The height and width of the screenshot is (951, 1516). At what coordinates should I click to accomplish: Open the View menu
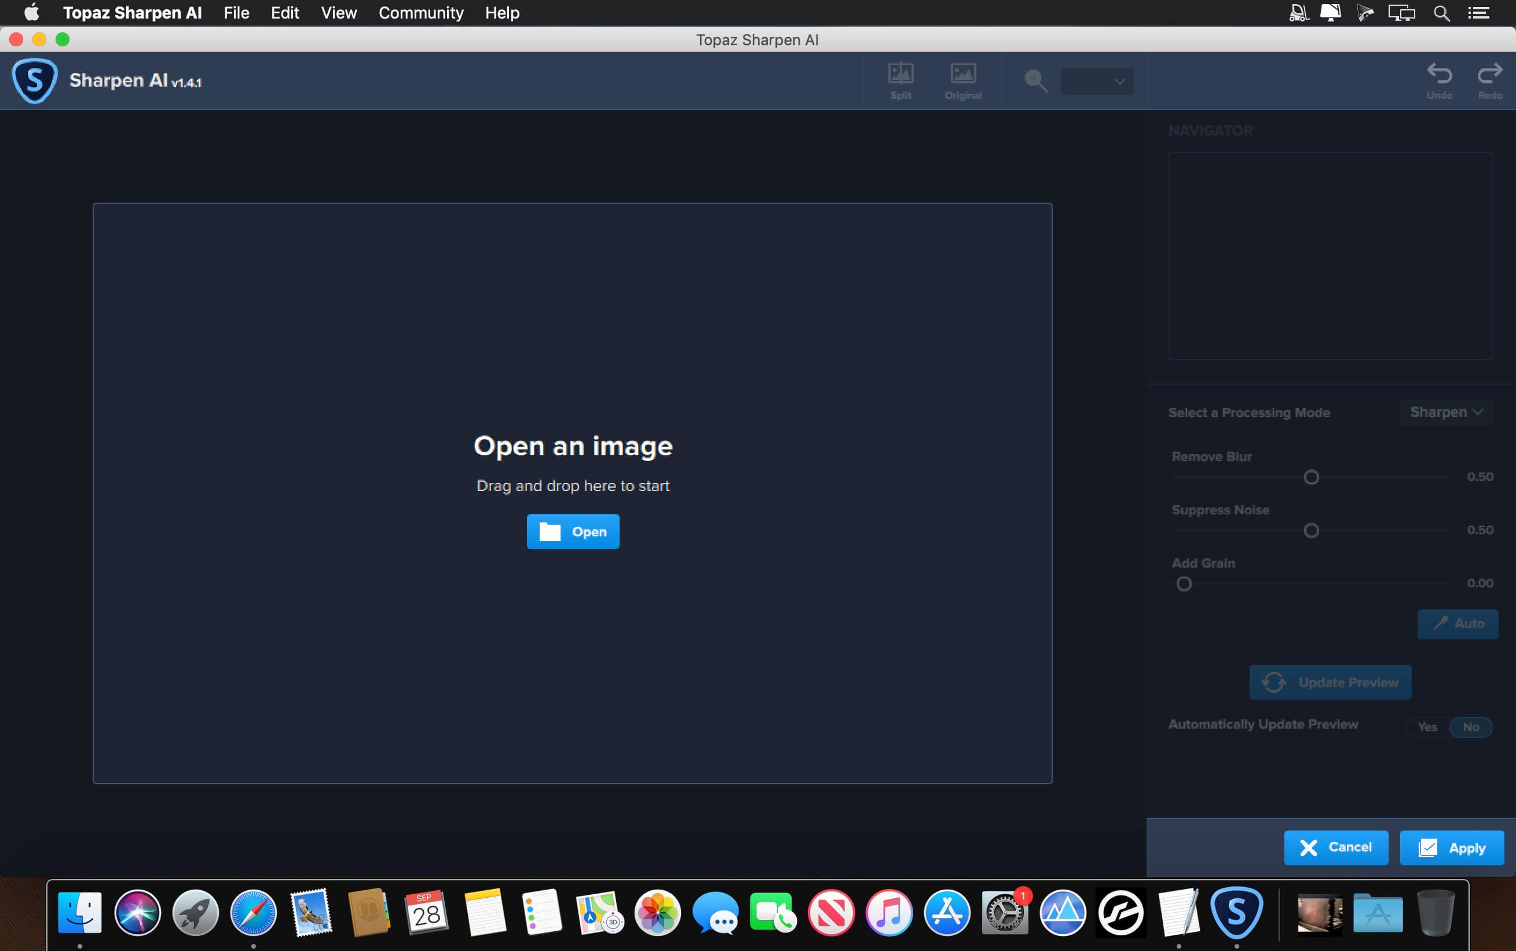tap(339, 13)
